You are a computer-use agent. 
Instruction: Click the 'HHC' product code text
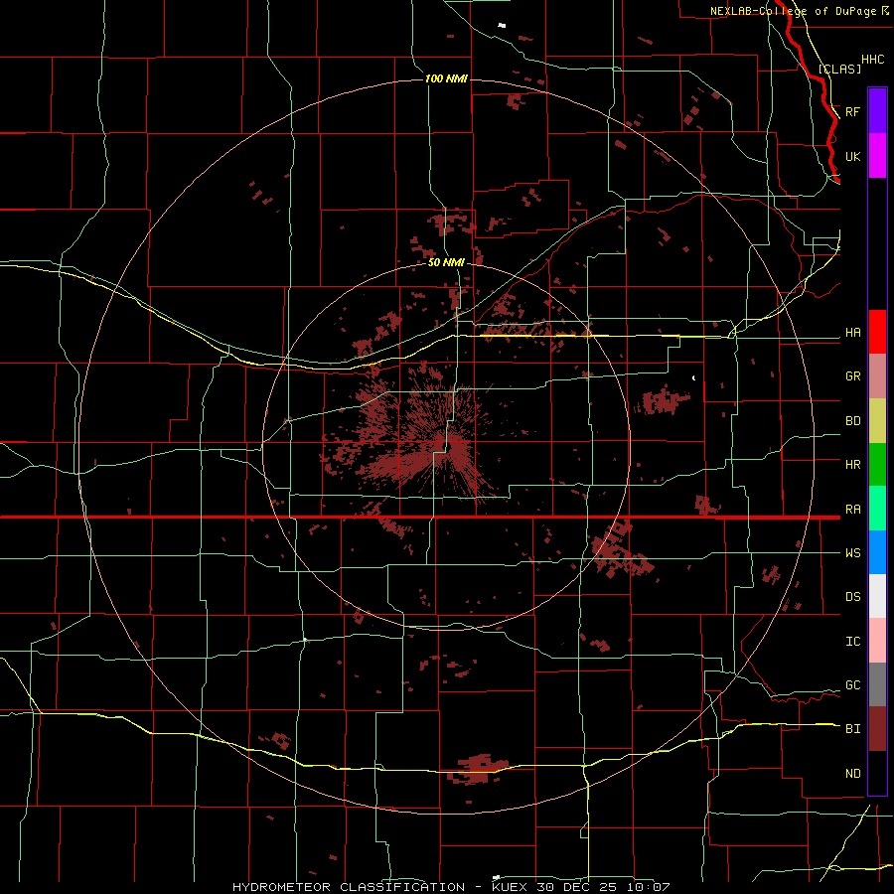pos(872,60)
